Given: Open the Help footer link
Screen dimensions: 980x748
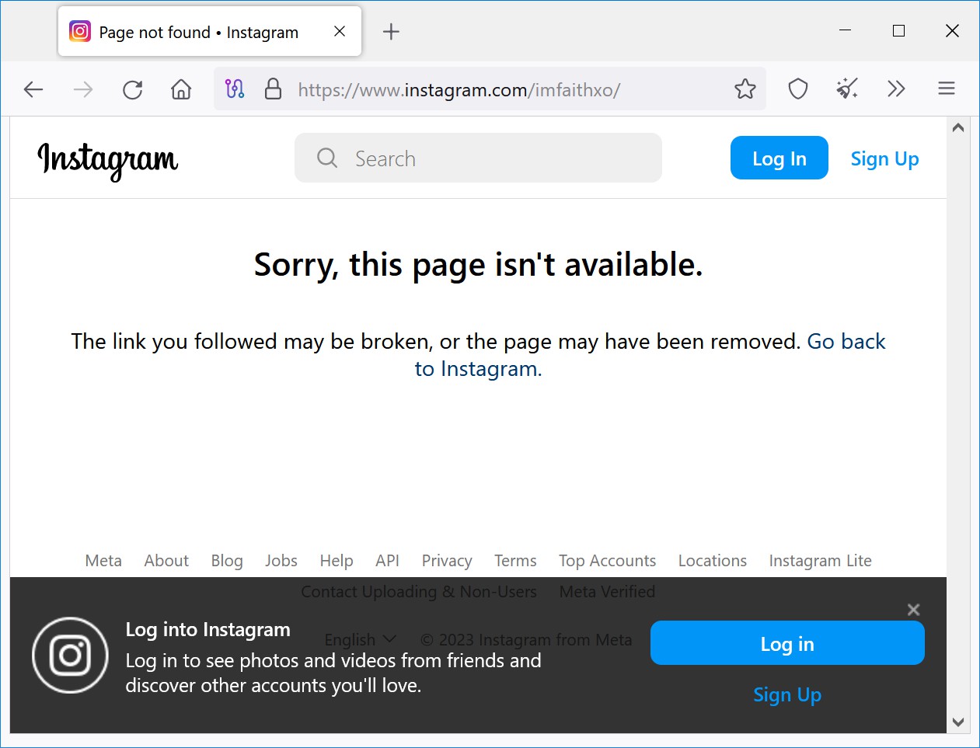Looking at the screenshot, I should pyautogui.click(x=337, y=561).
